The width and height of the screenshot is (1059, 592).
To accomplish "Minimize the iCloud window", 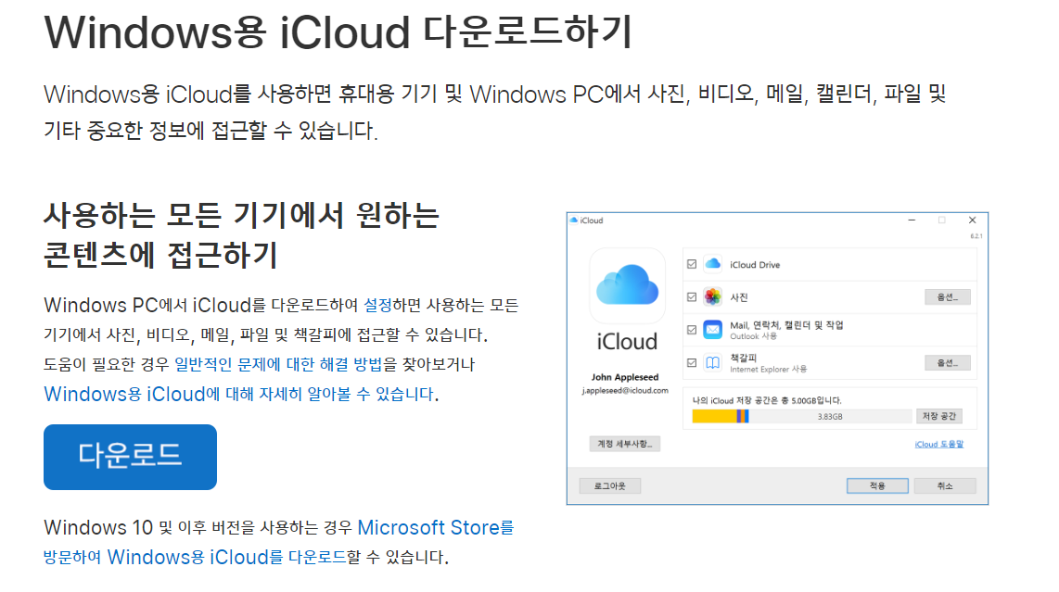I will [x=912, y=220].
